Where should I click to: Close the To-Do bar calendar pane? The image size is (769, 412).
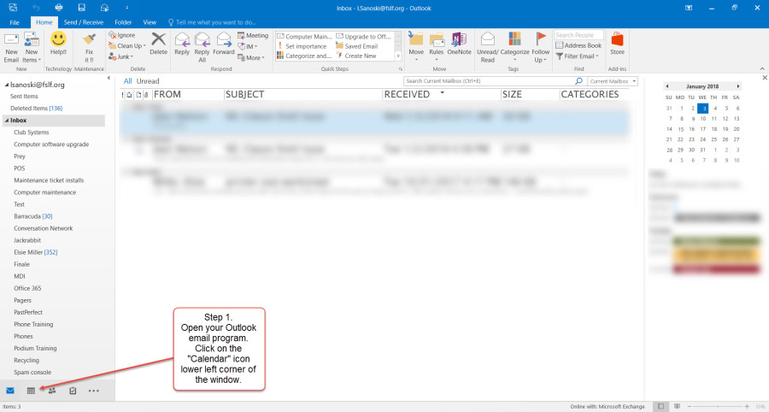(x=765, y=78)
